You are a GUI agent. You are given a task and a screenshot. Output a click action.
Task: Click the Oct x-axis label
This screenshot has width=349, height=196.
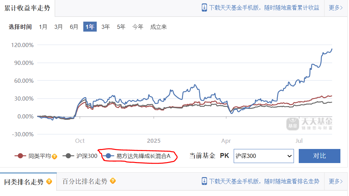(80, 141)
